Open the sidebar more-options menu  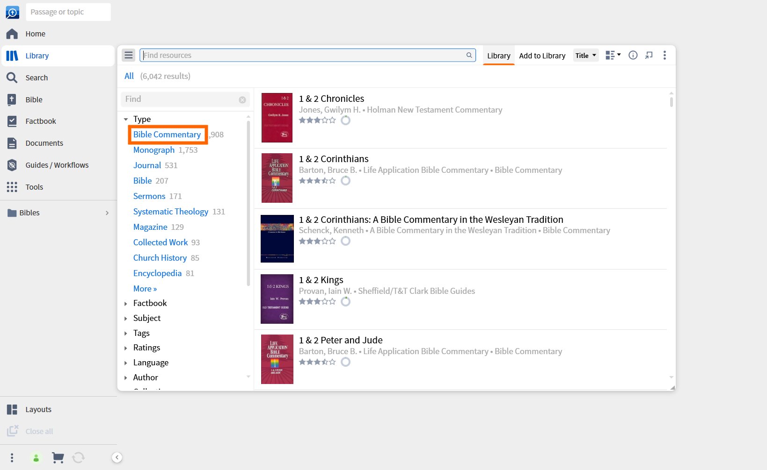click(x=12, y=457)
